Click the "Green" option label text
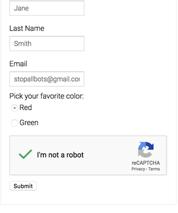This screenshot has width=178, height=213. tap(29, 123)
